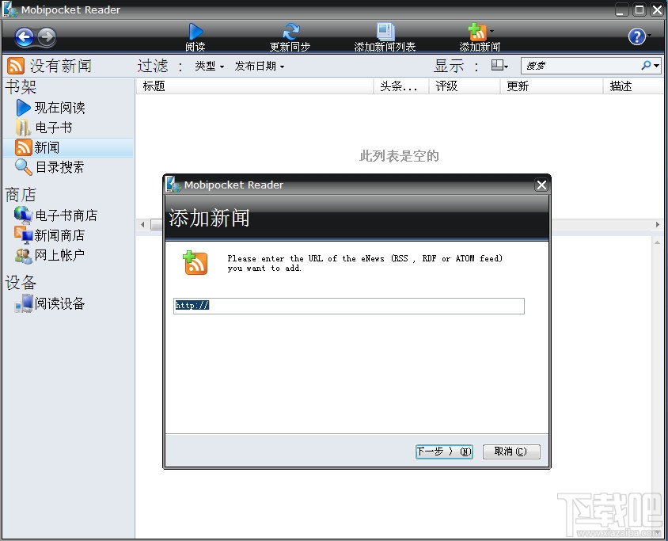The width and height of the screenshot is (668, 541).
Task: Click the 下一步 button in the dialog
Action: (442, 451)
